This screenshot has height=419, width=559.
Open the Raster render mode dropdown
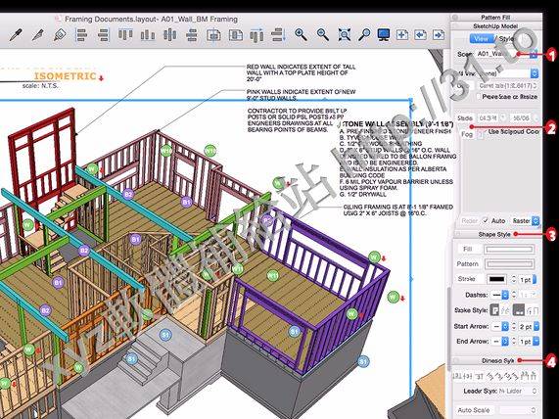point(525,220)
